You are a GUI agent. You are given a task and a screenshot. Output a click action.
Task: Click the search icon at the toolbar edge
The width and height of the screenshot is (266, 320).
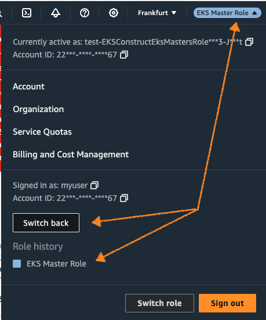coord(1,13)
